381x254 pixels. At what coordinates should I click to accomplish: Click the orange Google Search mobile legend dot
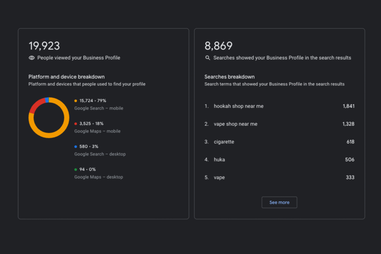click(76, 101)
